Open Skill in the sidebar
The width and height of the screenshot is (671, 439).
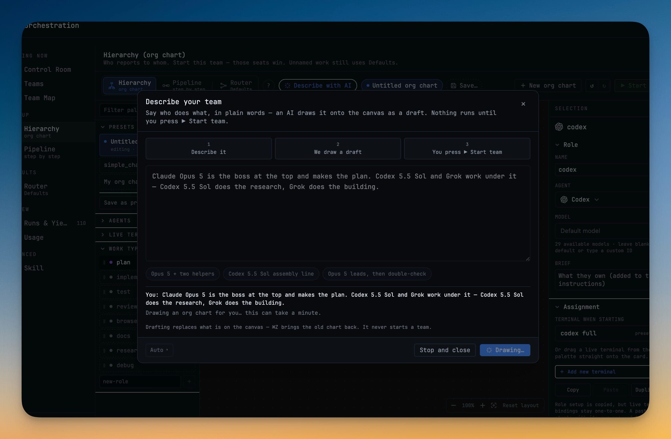point(34,268)
